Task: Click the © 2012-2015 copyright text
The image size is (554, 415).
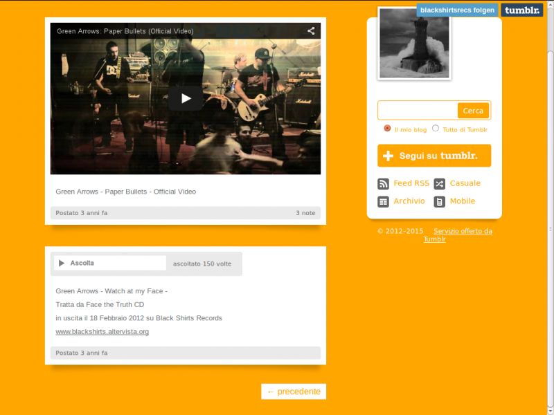Action: [400, 231]
